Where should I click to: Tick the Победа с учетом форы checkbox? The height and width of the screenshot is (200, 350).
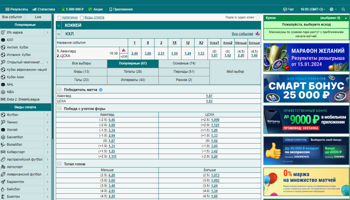coord(59,108)
